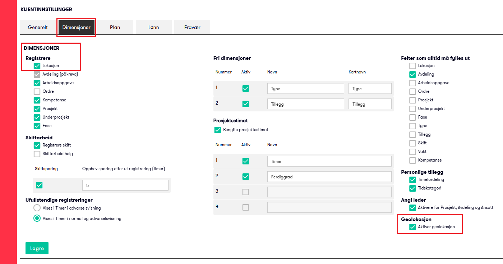Switch to the Generelt tab
The height and width of the screenshot is (264, 503).
38,27
